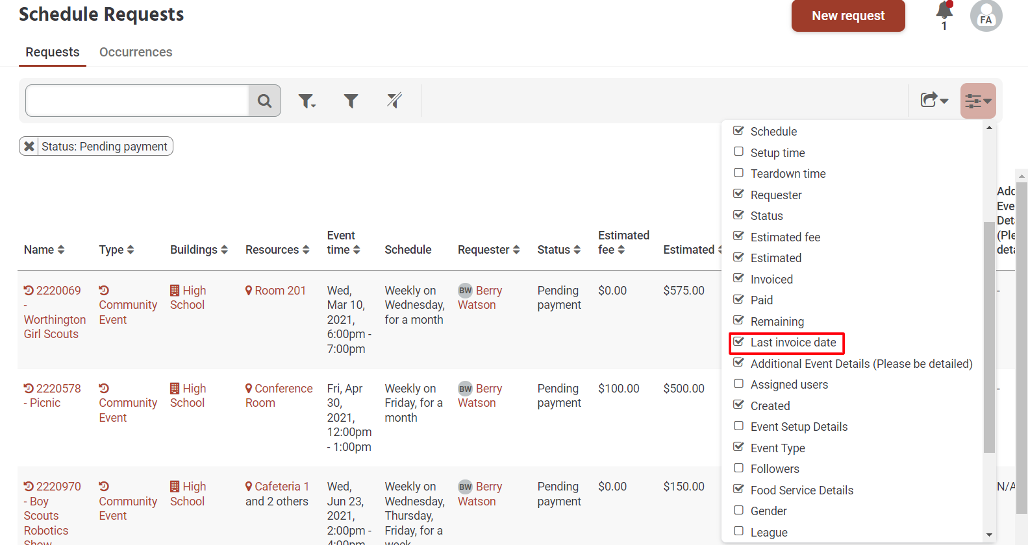Click the search magnifier button
The height and width of the screenshot is (545, 1028).
coord(264,101)
